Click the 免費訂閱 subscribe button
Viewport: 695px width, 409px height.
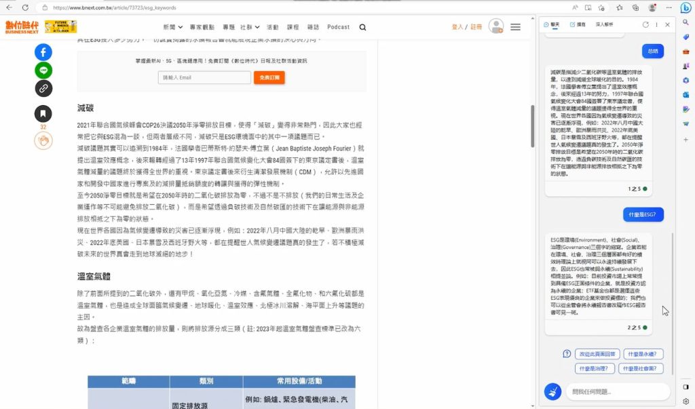pyautogui.click(x=269, y=77)
